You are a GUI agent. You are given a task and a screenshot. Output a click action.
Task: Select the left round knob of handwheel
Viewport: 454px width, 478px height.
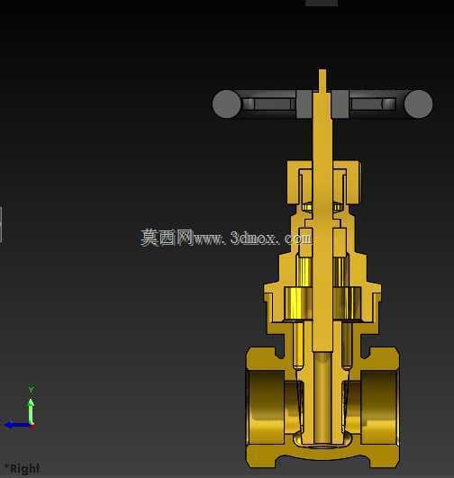pyautogui.click(x=226, y=104)
